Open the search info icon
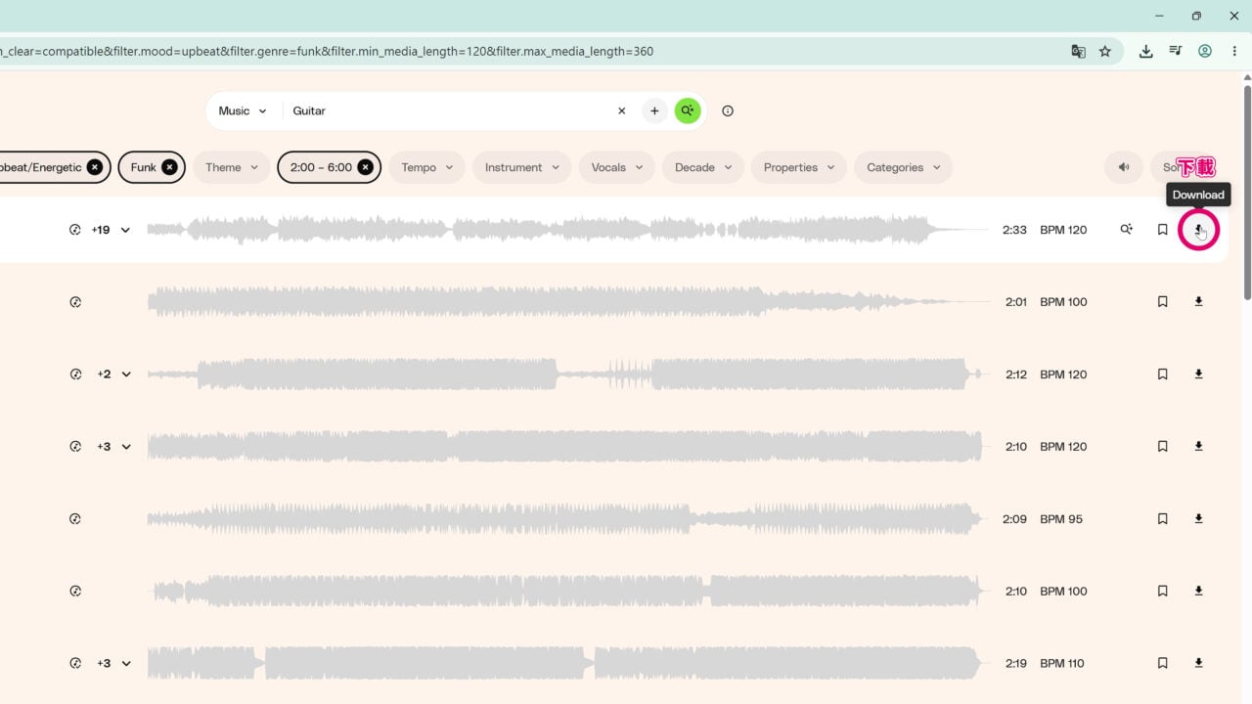1252x704 pixels. 727,110
